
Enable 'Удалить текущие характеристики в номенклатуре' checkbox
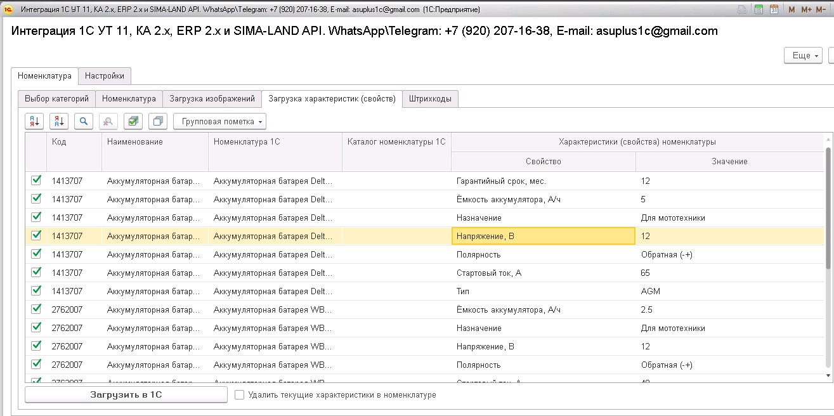(x=240, y=395)
